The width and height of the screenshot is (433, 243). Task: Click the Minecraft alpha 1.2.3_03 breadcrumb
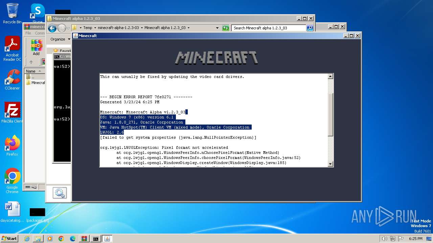pyautogui.click(x=165, y=28)
